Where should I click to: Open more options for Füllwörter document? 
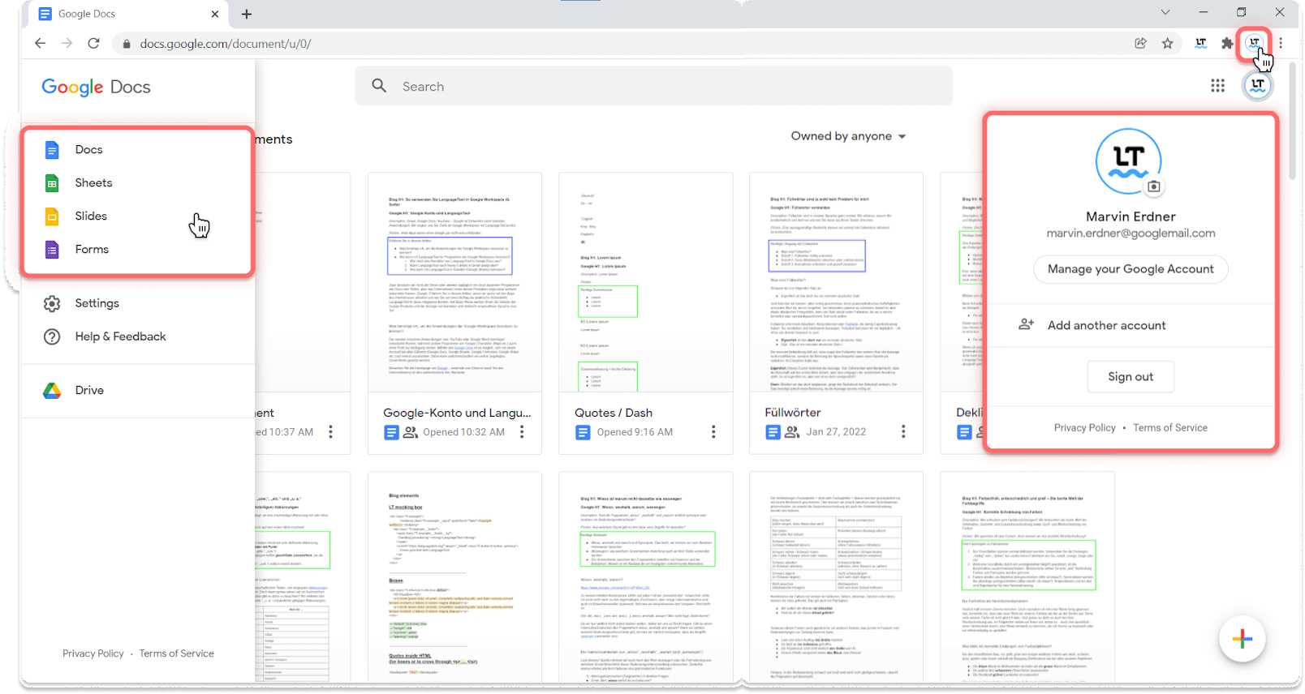(903, 432)
